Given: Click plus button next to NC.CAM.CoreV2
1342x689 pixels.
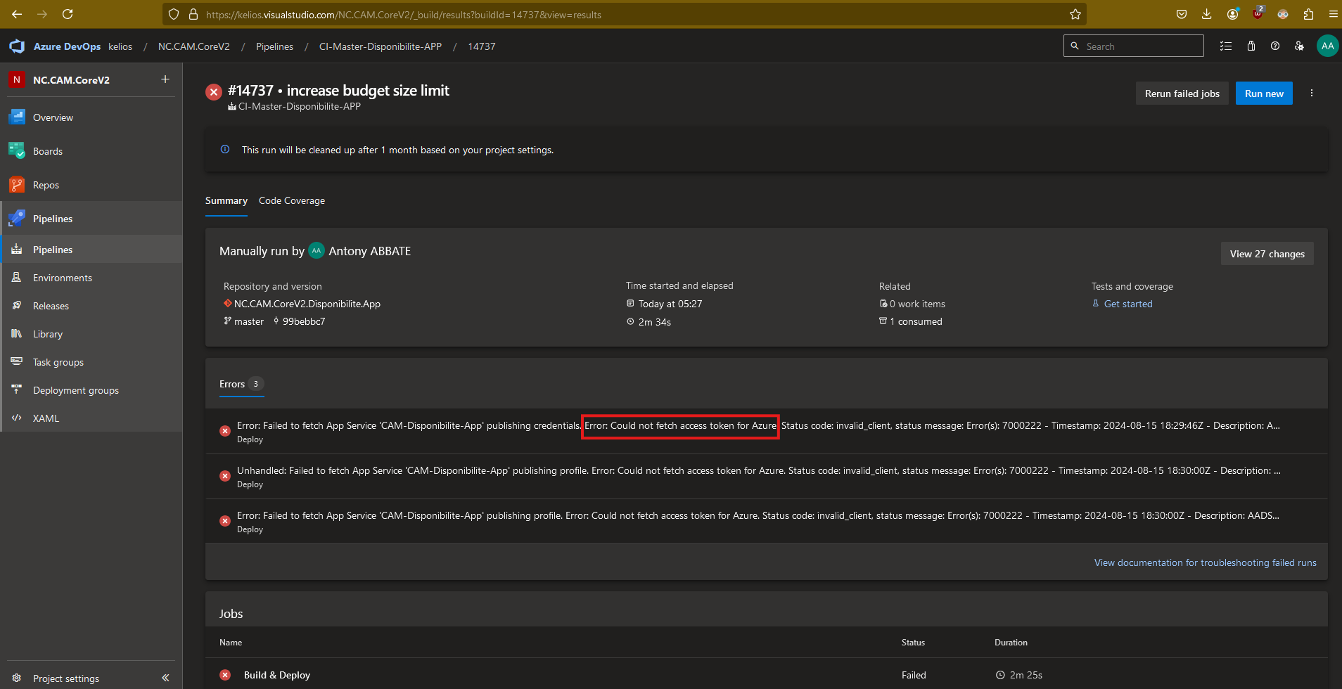Looking at the screenshot, I should pyautogui.click(x=165, y=79).
